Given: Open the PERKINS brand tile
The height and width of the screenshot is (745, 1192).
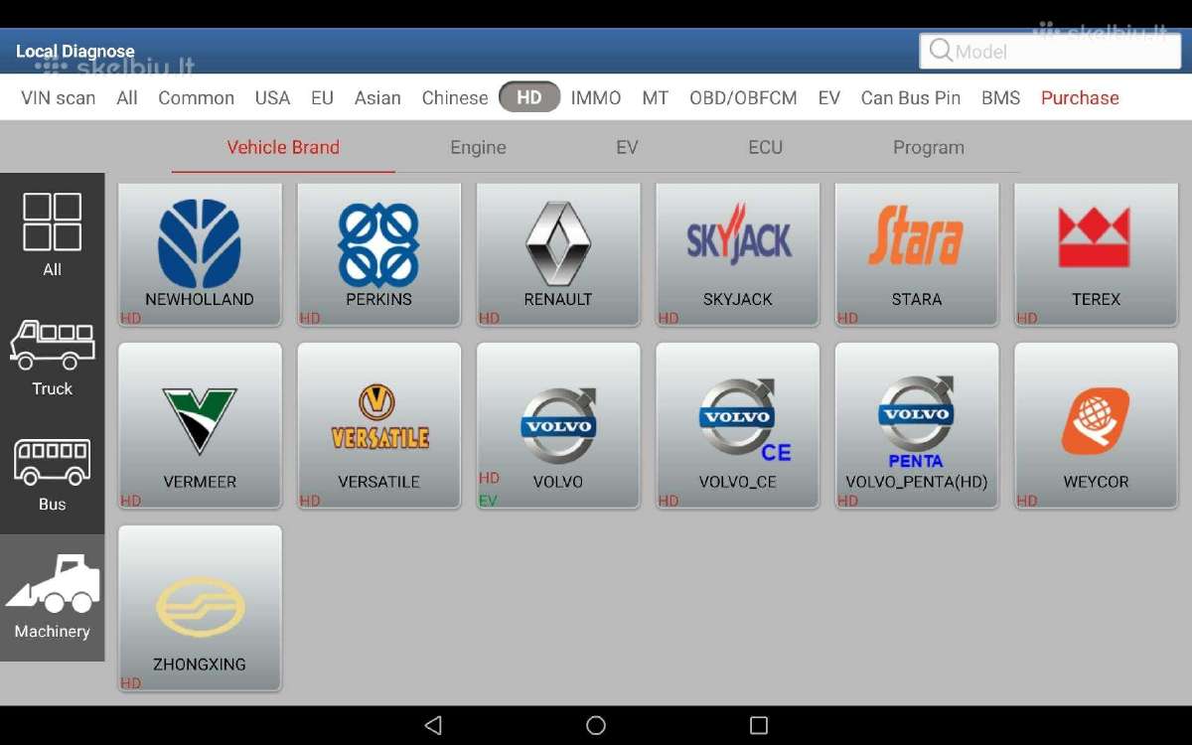Looking at the screenshot, I should click(x=378, y=254).
